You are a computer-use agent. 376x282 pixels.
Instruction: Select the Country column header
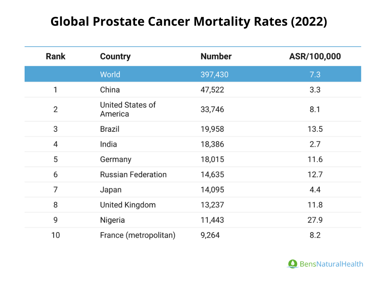coord(115,57)
